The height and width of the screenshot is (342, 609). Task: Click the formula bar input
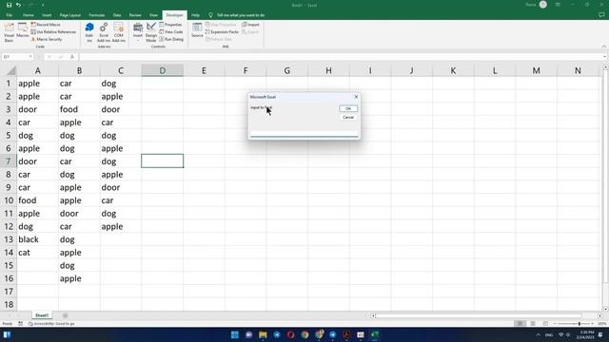[x=342, y=57]
